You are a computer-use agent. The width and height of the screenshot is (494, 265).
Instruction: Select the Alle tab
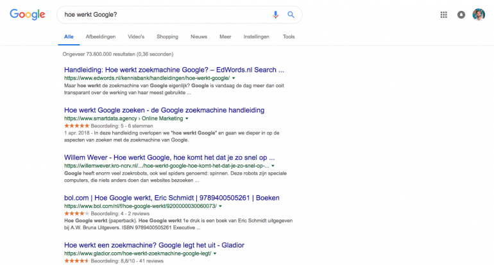click(x=69, y=36)
